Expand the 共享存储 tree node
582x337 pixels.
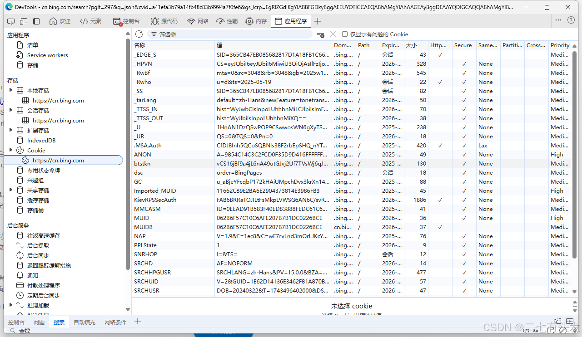pos(11,190)
